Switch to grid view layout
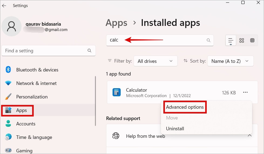This screenshot has width=264, height=154. coord(242,40)
